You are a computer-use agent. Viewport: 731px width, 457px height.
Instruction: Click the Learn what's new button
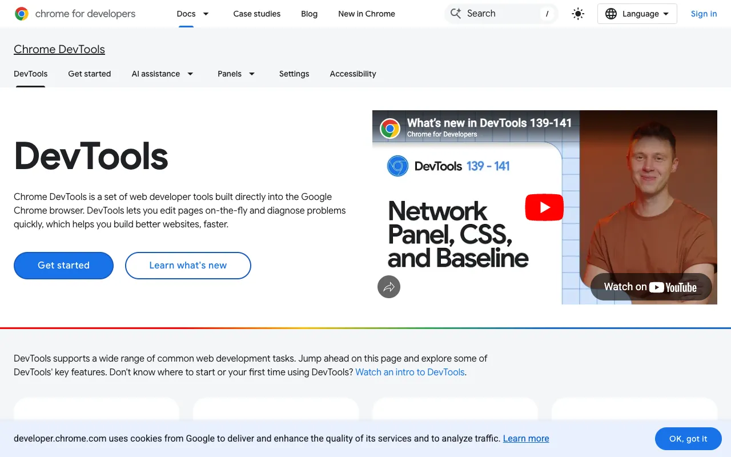click(188, 265)
